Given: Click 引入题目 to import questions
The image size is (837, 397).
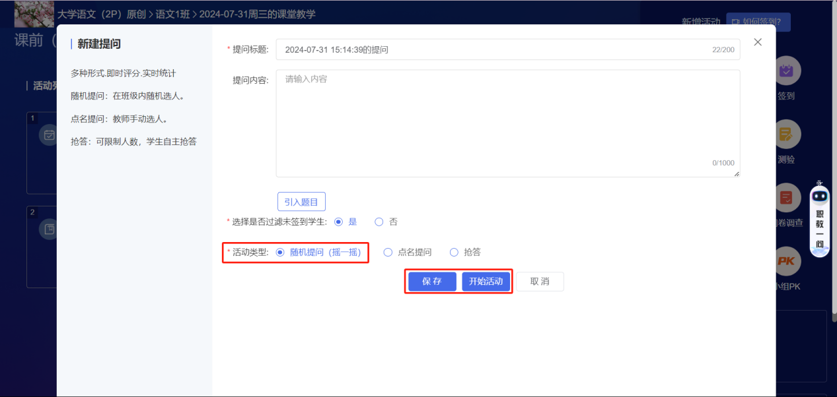Looking at the screenshot, I should click(x=301, y=201).
